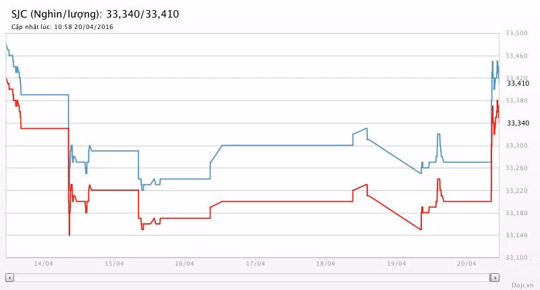Select the 20/04 date axis label
The image size is (540, 290).
pyautogui.click(x=467, y=264)
